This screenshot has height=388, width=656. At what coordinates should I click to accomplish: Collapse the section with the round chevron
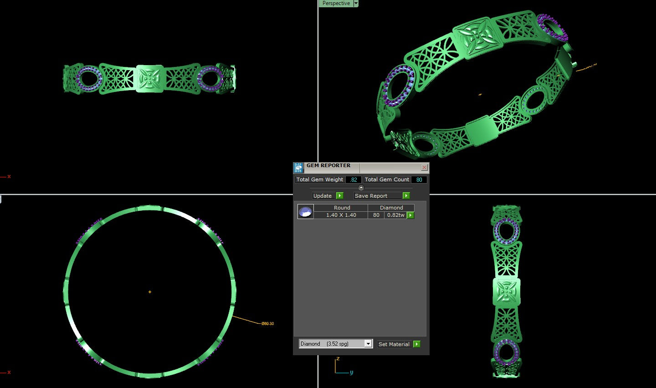(x=361, y=188)
